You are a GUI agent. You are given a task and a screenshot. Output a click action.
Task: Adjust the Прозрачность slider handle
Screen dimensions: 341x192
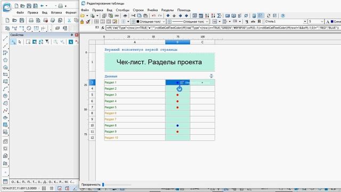coord(103,185)
